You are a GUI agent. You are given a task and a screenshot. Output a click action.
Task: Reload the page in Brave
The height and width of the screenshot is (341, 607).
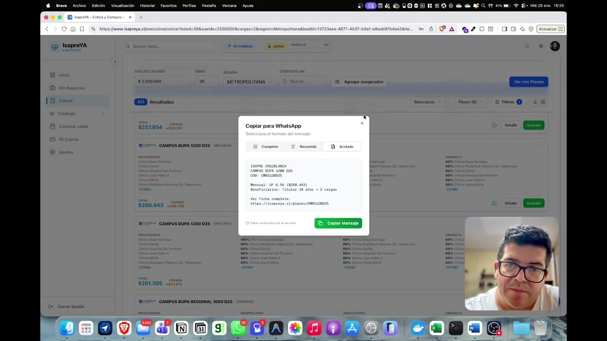click(64, 29)
